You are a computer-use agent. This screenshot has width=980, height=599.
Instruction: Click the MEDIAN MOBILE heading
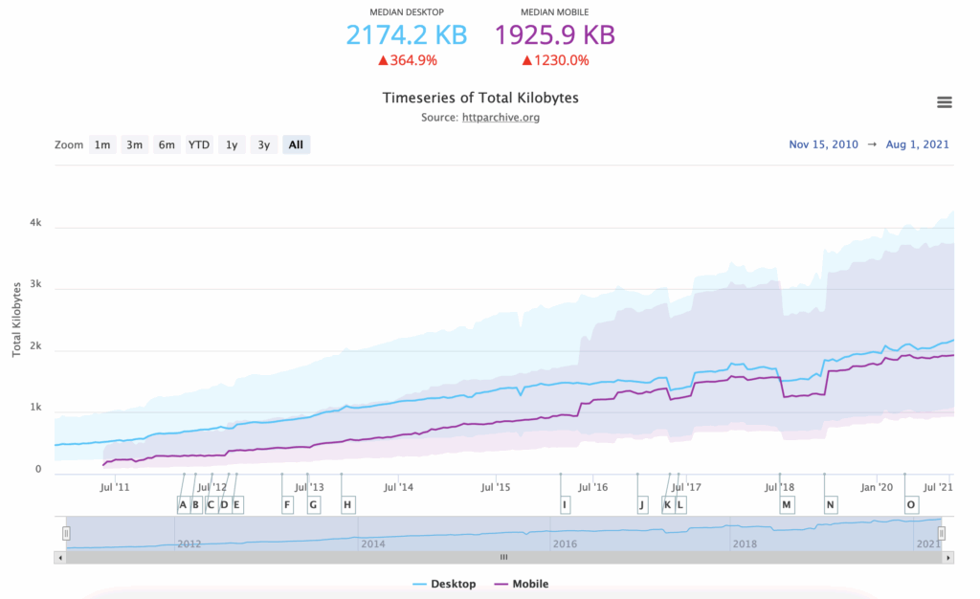tap(555, 11)
